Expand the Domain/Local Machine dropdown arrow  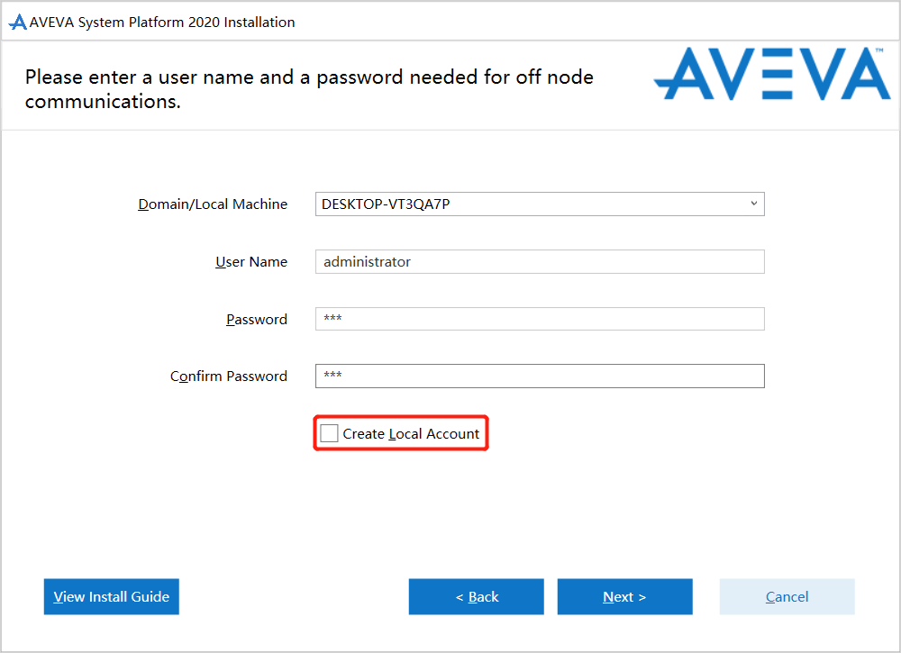(753, 204)
